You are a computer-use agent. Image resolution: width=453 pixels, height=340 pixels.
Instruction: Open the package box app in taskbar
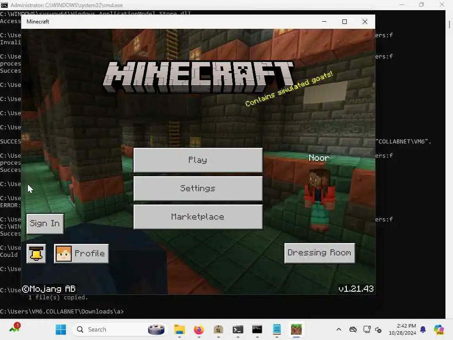coord(219,329)
